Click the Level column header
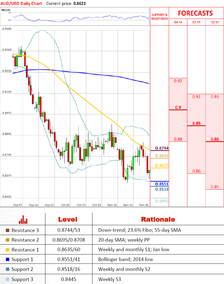Viewport: 224px width, 284px height. [68, 219]
